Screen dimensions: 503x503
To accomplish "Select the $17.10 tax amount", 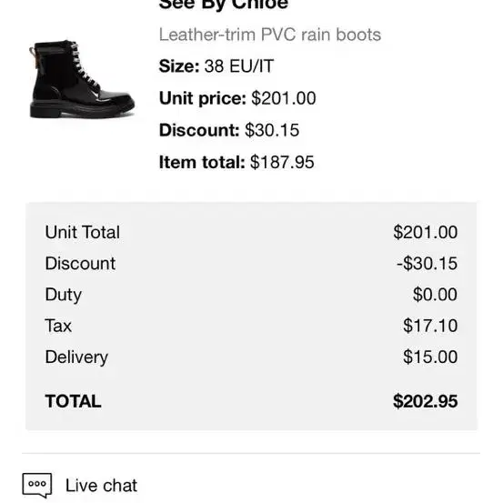I will click(x=430, y=326).
